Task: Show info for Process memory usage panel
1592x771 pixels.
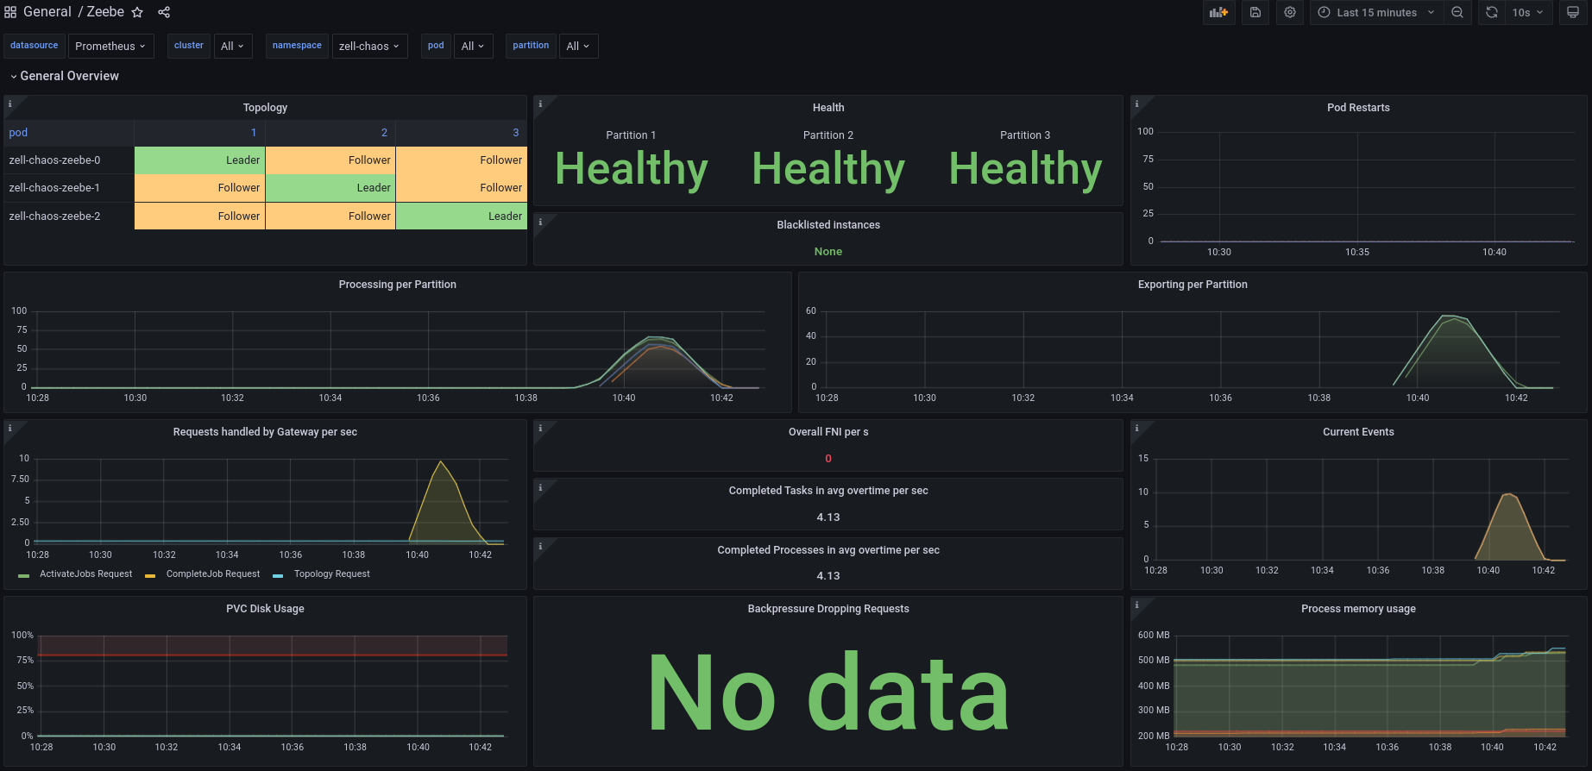Action: tap(1137, 605)
